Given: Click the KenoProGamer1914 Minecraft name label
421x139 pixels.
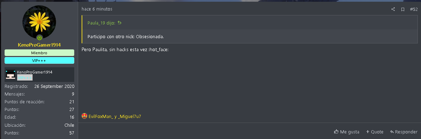Looking at the screenshot, I should (x=35, y=72).
